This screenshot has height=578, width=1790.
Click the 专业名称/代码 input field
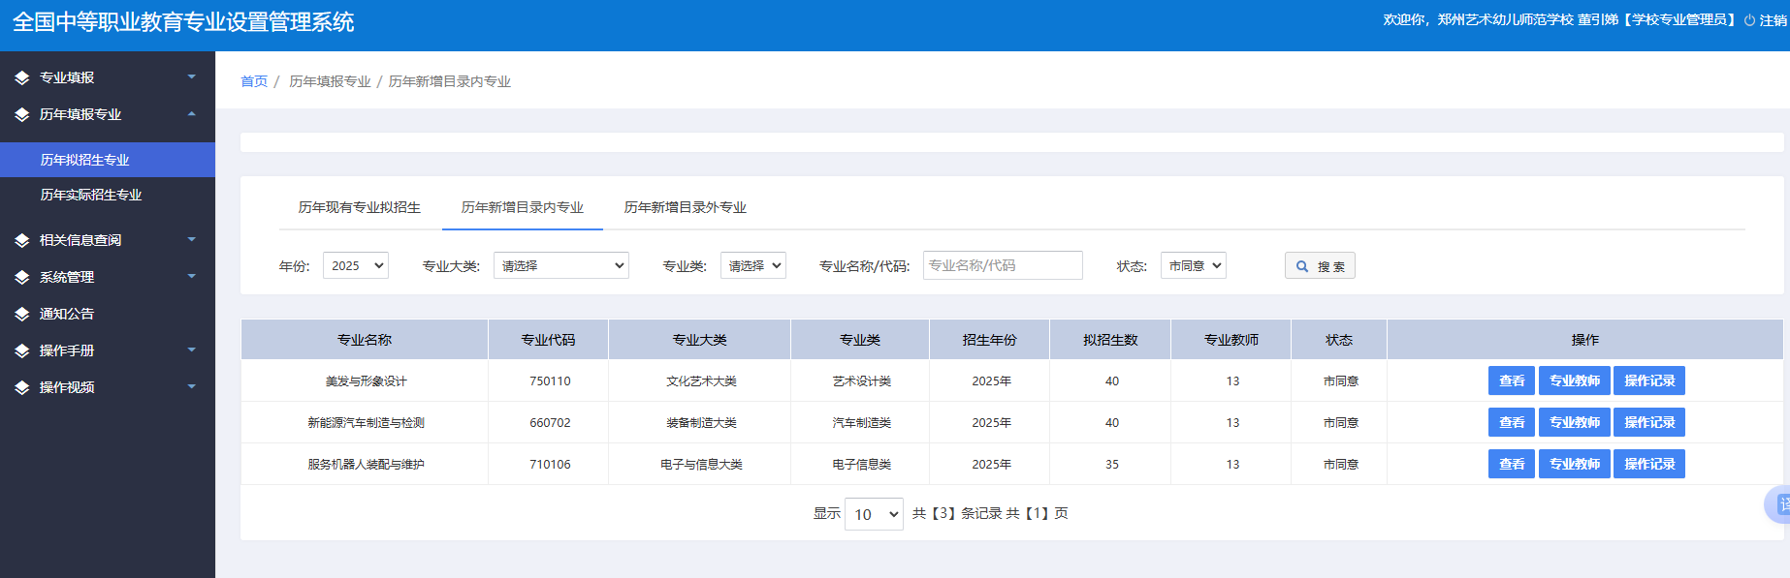pos(1002,265)
